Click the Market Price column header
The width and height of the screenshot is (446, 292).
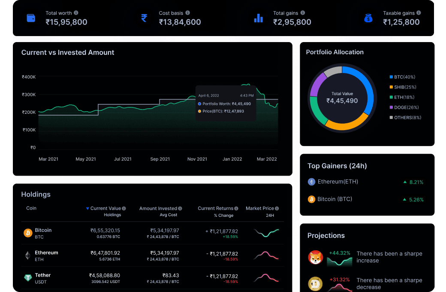click(259, 208)
